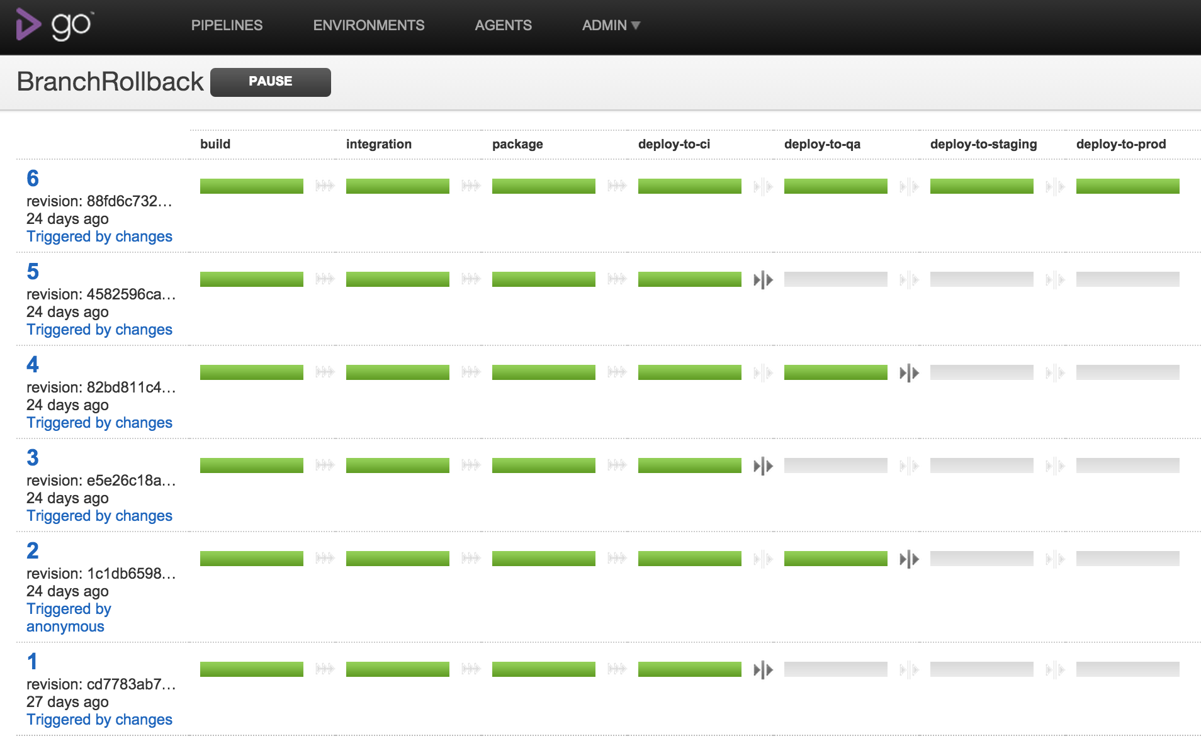Trigger deploy-to-qa stage for pipeline 1

pyautogui.click(x=763, y=670)
